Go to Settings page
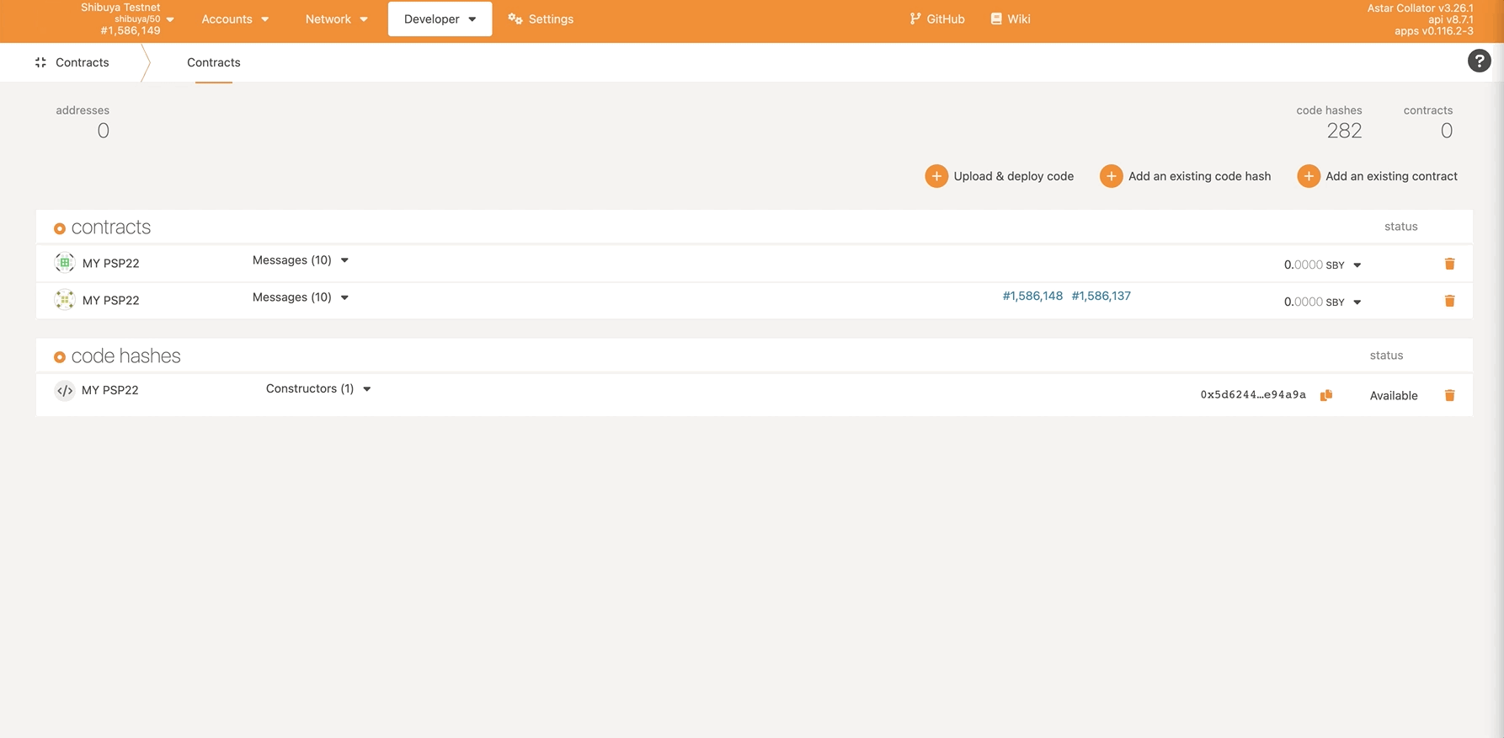 [x=541, y=19]
